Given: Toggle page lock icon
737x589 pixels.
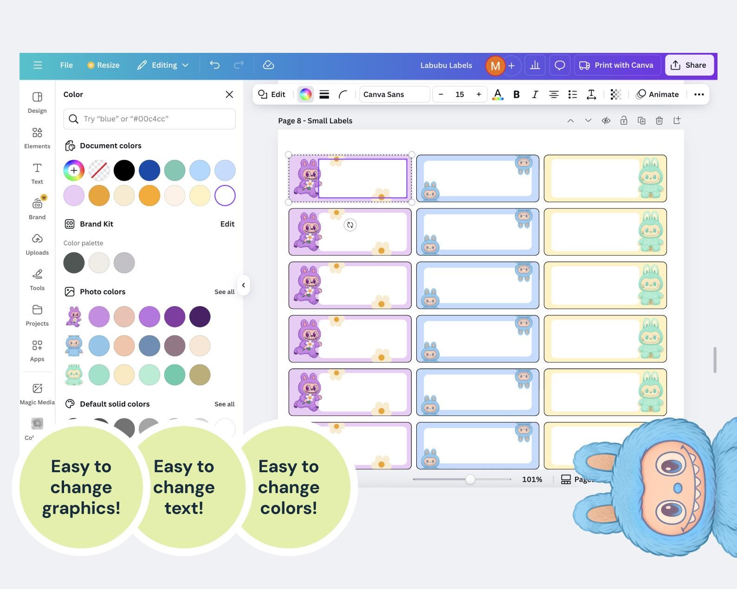Looking at the screenshot, I should coord(624,121).
